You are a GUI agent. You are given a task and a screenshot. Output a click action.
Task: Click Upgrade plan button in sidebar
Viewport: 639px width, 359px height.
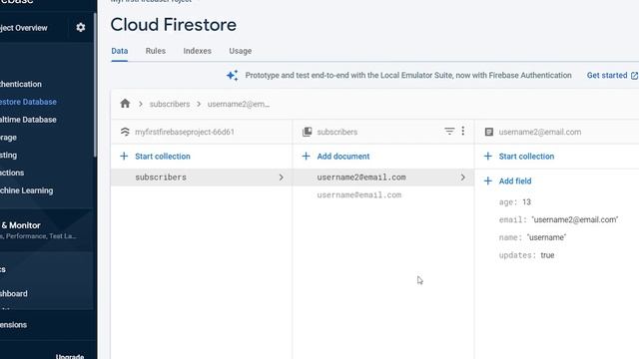pos(70,356)
